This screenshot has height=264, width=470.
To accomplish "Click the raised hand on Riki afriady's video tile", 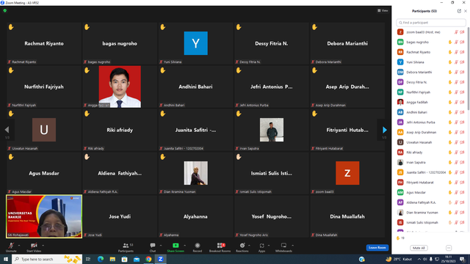I will pyautogui.click(x=87, y=114).
